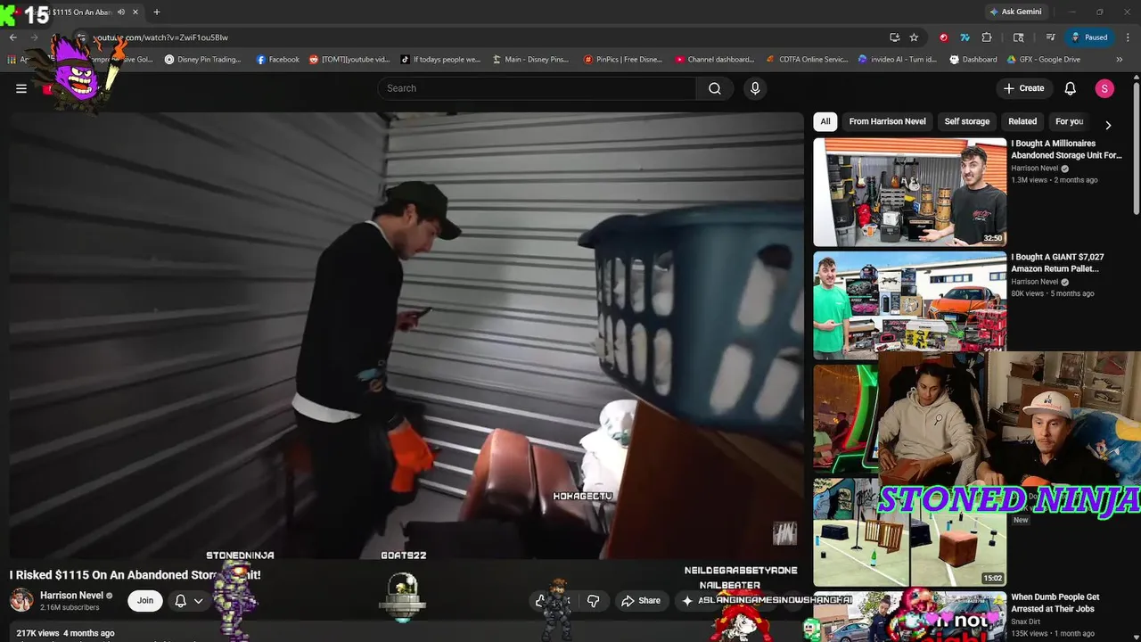This screenshot has width=1141, height=642.
Task: Open the [TOMT] youtube vid bookmark
Action: point(349,60)
